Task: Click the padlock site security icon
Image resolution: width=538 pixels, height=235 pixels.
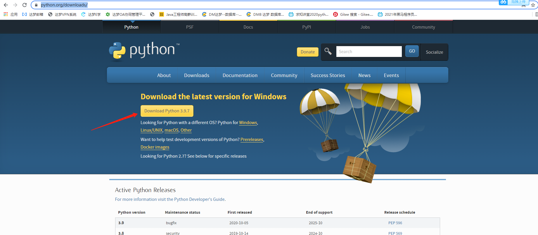Action: [36, 5]
